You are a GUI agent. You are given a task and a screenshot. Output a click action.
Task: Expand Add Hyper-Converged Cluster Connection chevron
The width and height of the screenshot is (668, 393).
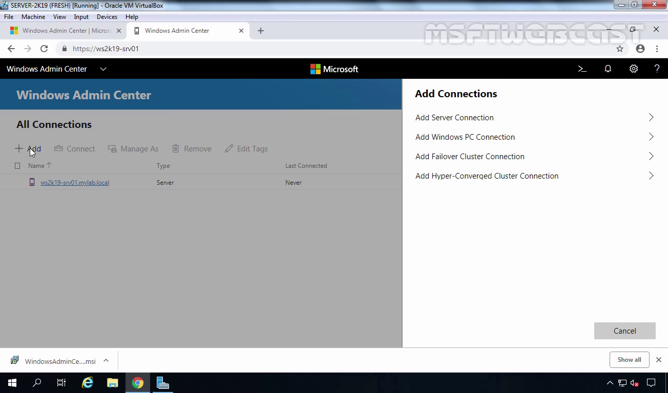(x=651, y=176)
